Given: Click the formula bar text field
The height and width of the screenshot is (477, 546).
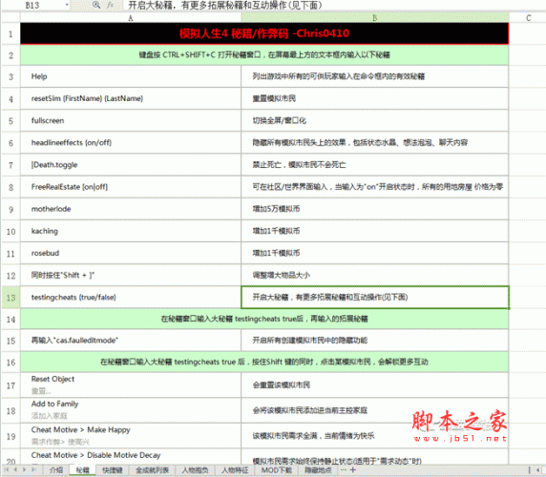Looking at the screenshot, I should click(333, 5).
